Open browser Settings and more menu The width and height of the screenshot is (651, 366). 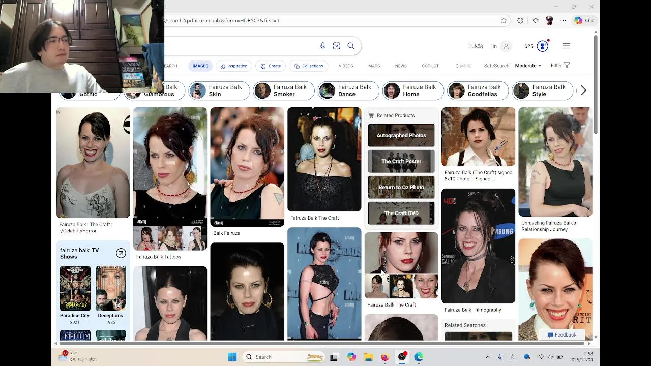[x=563, y=21]
